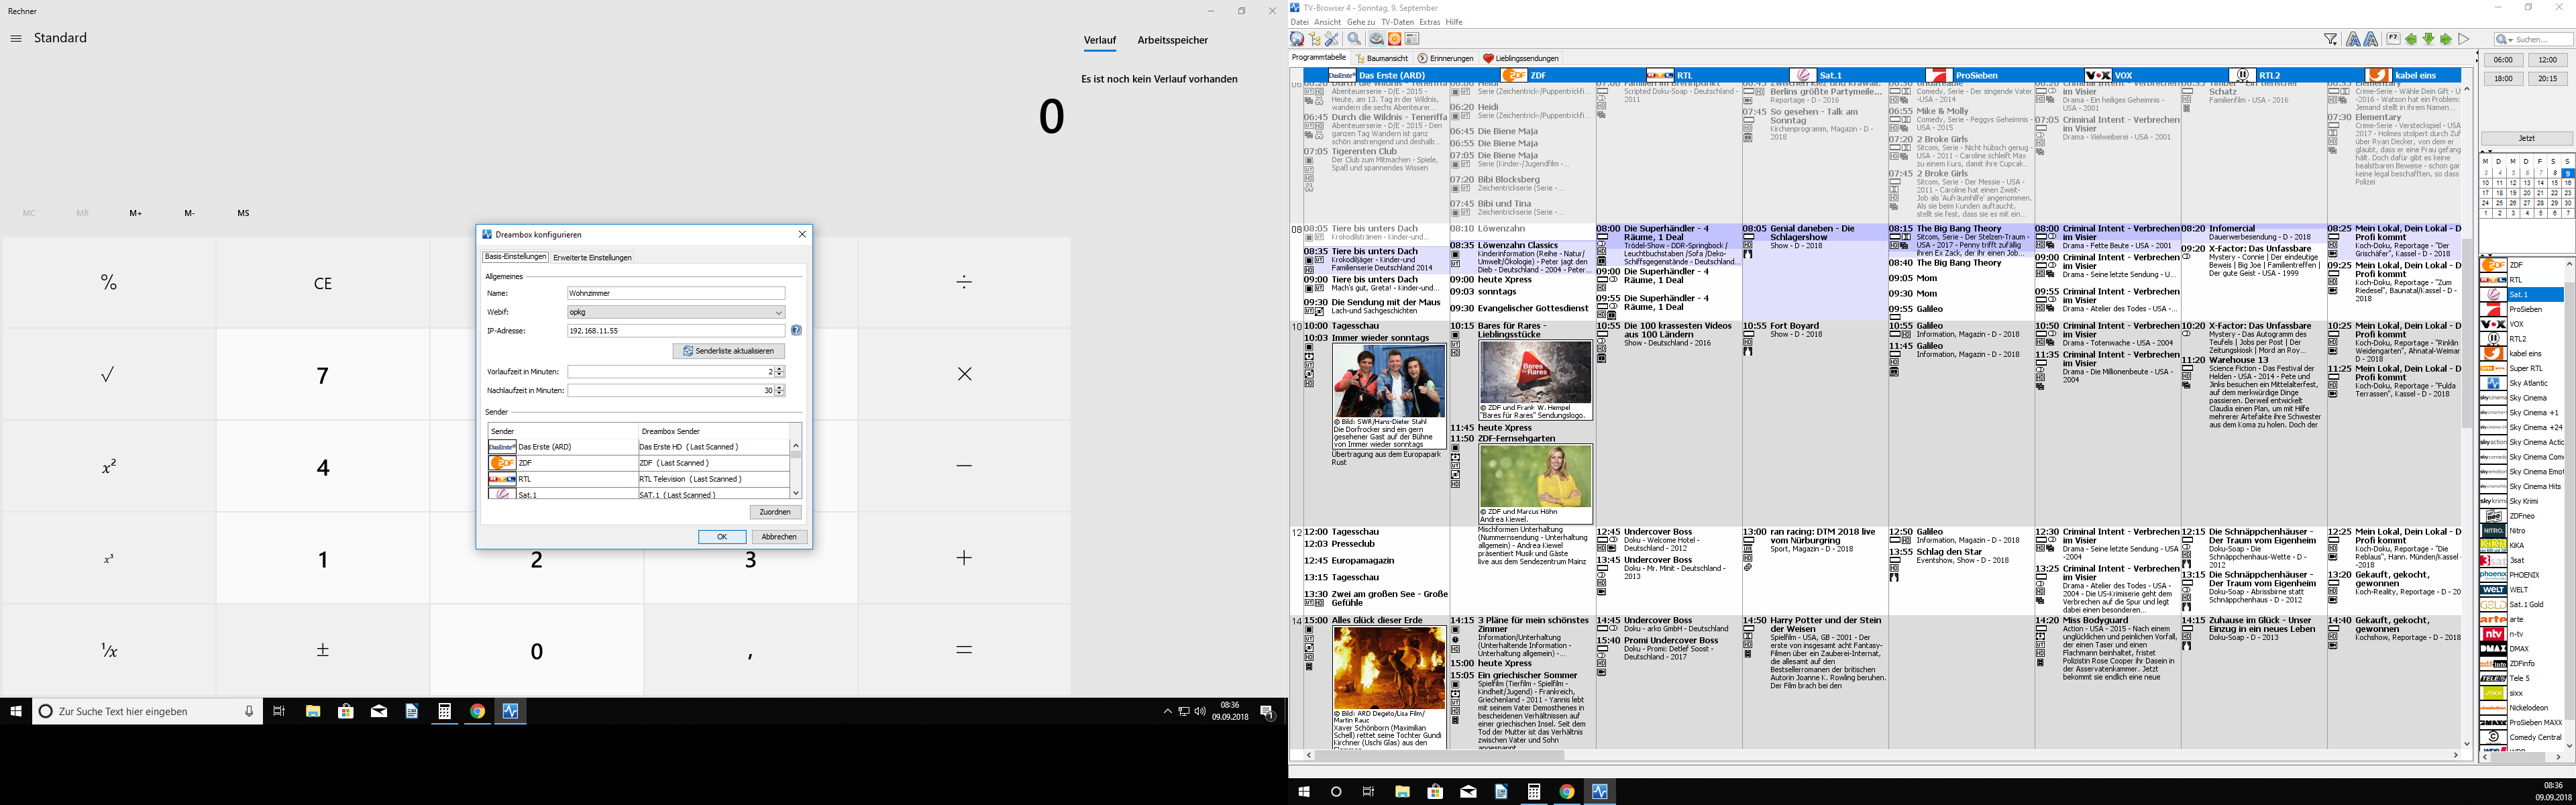Jump to the 20:15 time button
The width and height of the screenshot is (2576, 805).
[x=2547, y=78]
